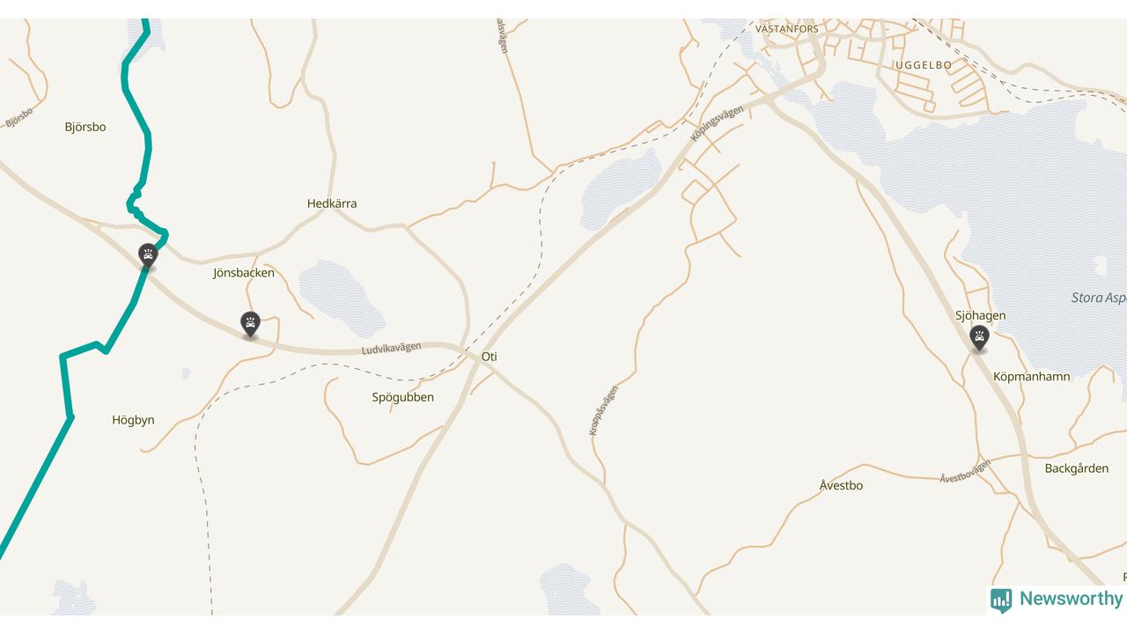The width and height of the screenshot is (1127, 634).
Task: Click the Newsworthy logo icon
Action: 1001,601
